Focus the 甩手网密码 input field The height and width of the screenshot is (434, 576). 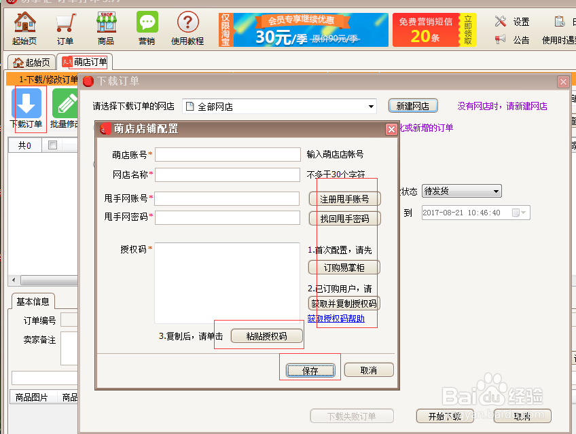(228, 217)
